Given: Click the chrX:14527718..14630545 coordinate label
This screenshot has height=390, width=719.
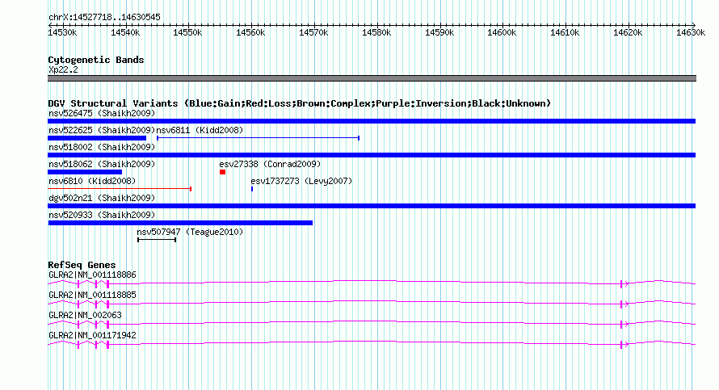Looking at the screenshot, I should [x=104, y=18].
